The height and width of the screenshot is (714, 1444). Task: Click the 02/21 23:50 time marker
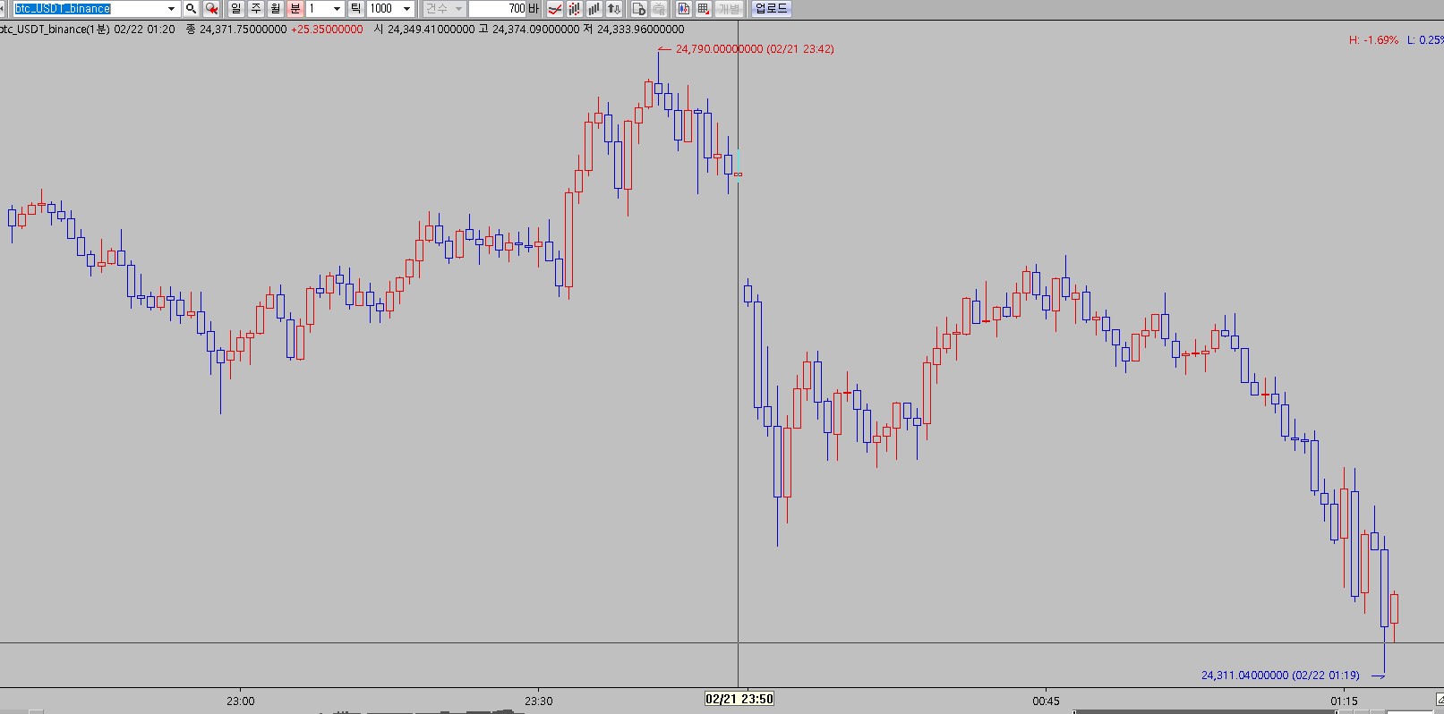click(739, 699)
